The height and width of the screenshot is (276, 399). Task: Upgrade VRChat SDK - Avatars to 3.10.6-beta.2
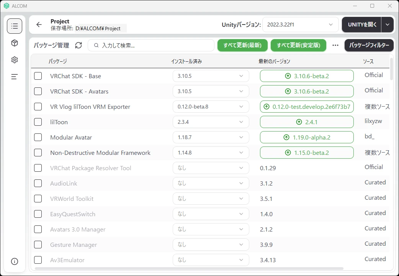(x=307, y=91)
